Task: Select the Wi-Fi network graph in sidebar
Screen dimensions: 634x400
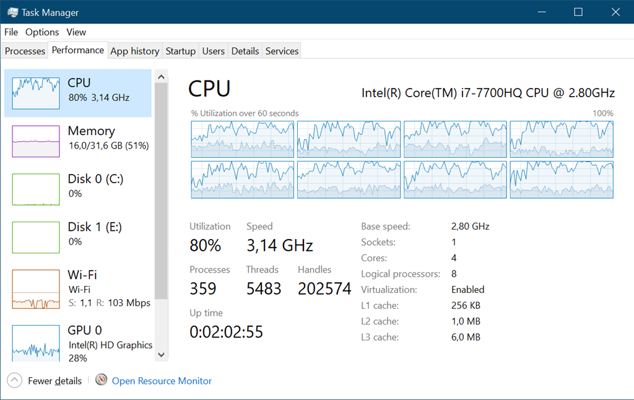Action: 36,289
